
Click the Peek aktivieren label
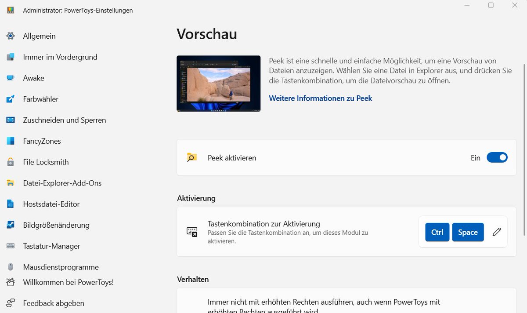point(232,158)
